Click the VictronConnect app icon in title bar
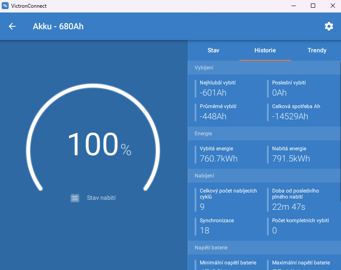 coord(5,6)
